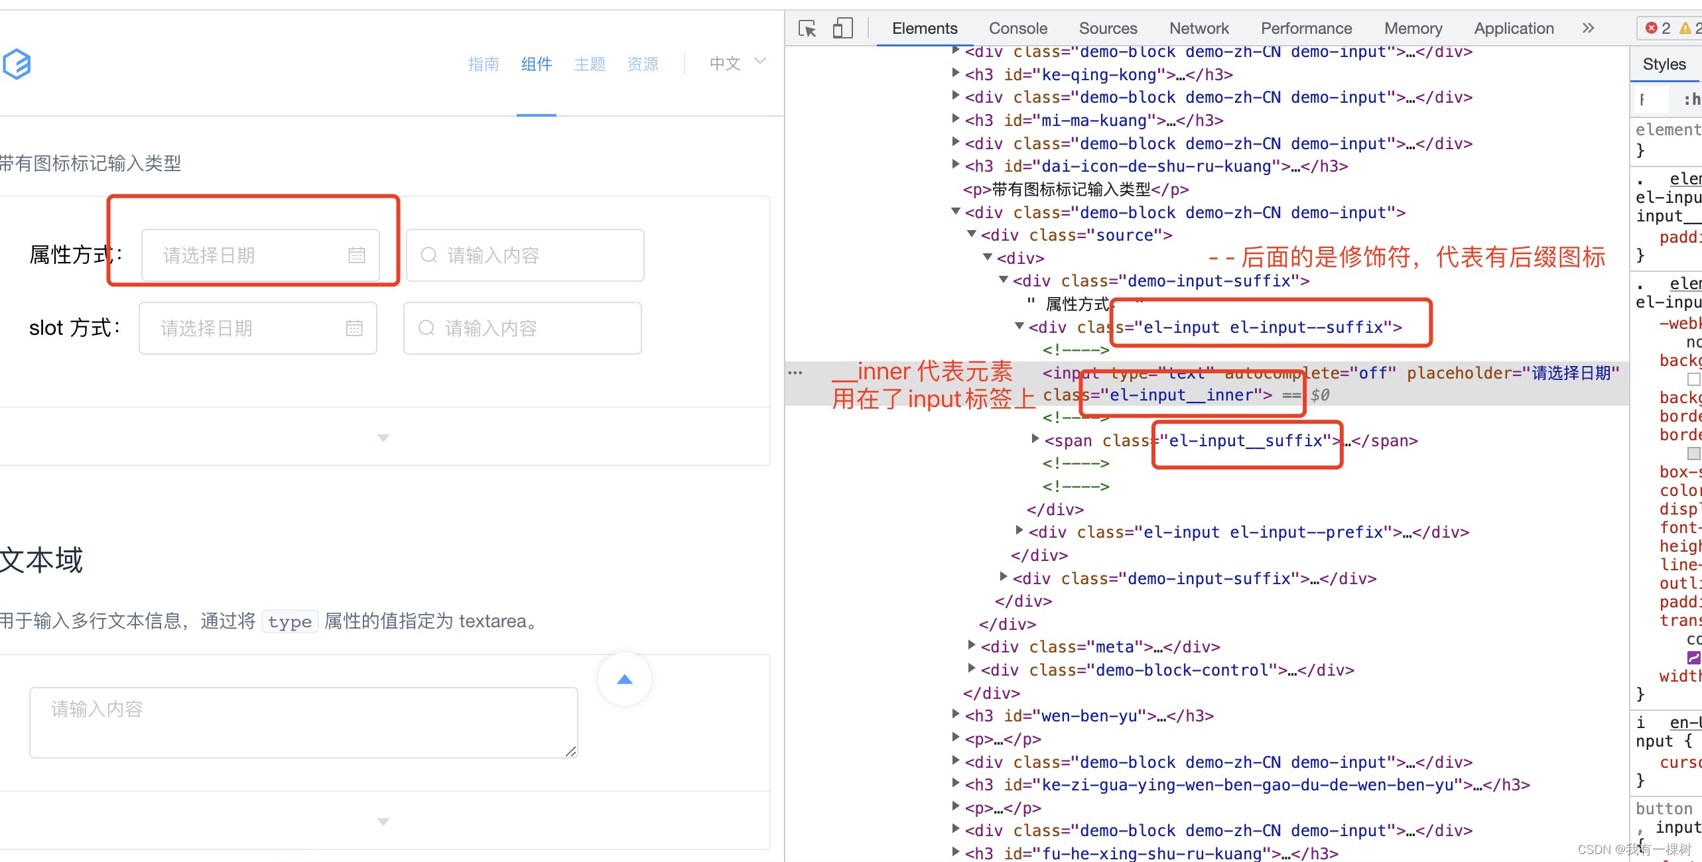Toggle the :hov pseudo-state panel in Styles

tap(1691, 99)
